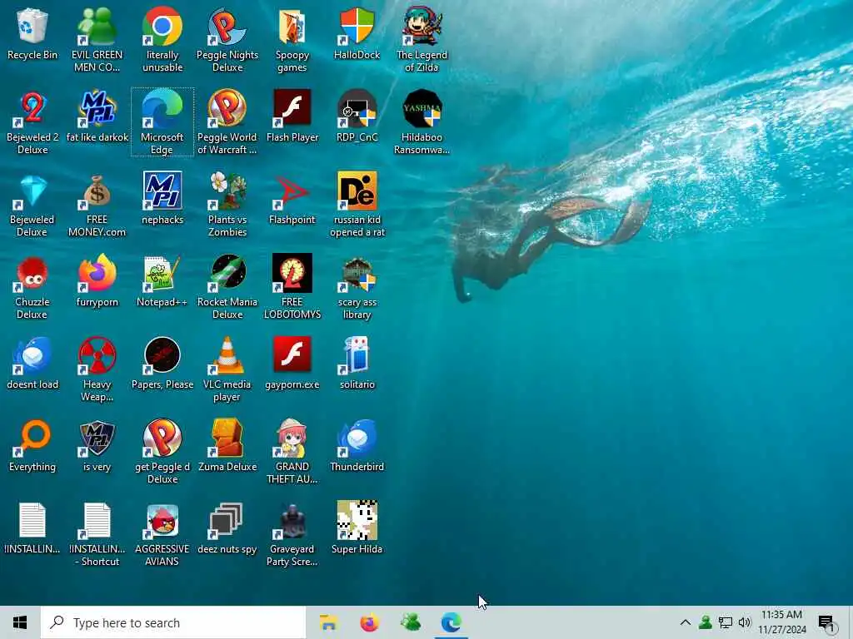Click the GRAND THEFT AU... icon
This screenshot has width=853, height=639.
tap(292, 452)
